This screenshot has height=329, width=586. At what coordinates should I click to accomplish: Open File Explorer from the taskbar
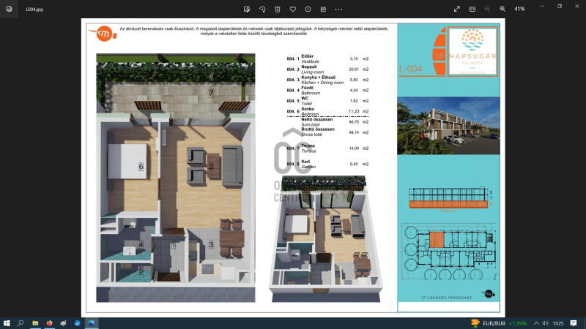pyautogui.click(x=35, y=322)
